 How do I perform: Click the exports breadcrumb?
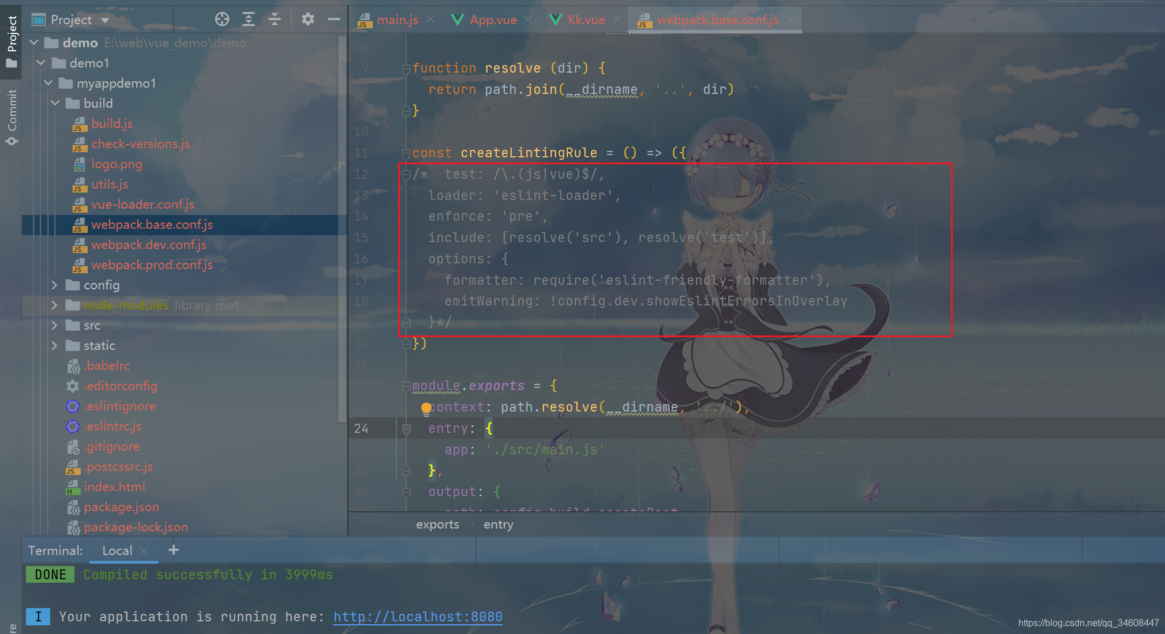(437, 524)
